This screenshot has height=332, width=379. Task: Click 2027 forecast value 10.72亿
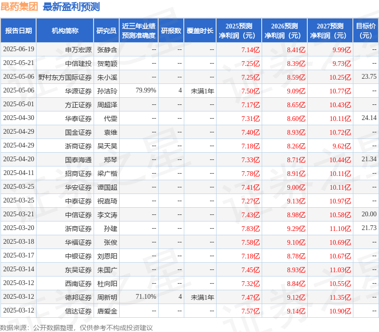point(340,132)
